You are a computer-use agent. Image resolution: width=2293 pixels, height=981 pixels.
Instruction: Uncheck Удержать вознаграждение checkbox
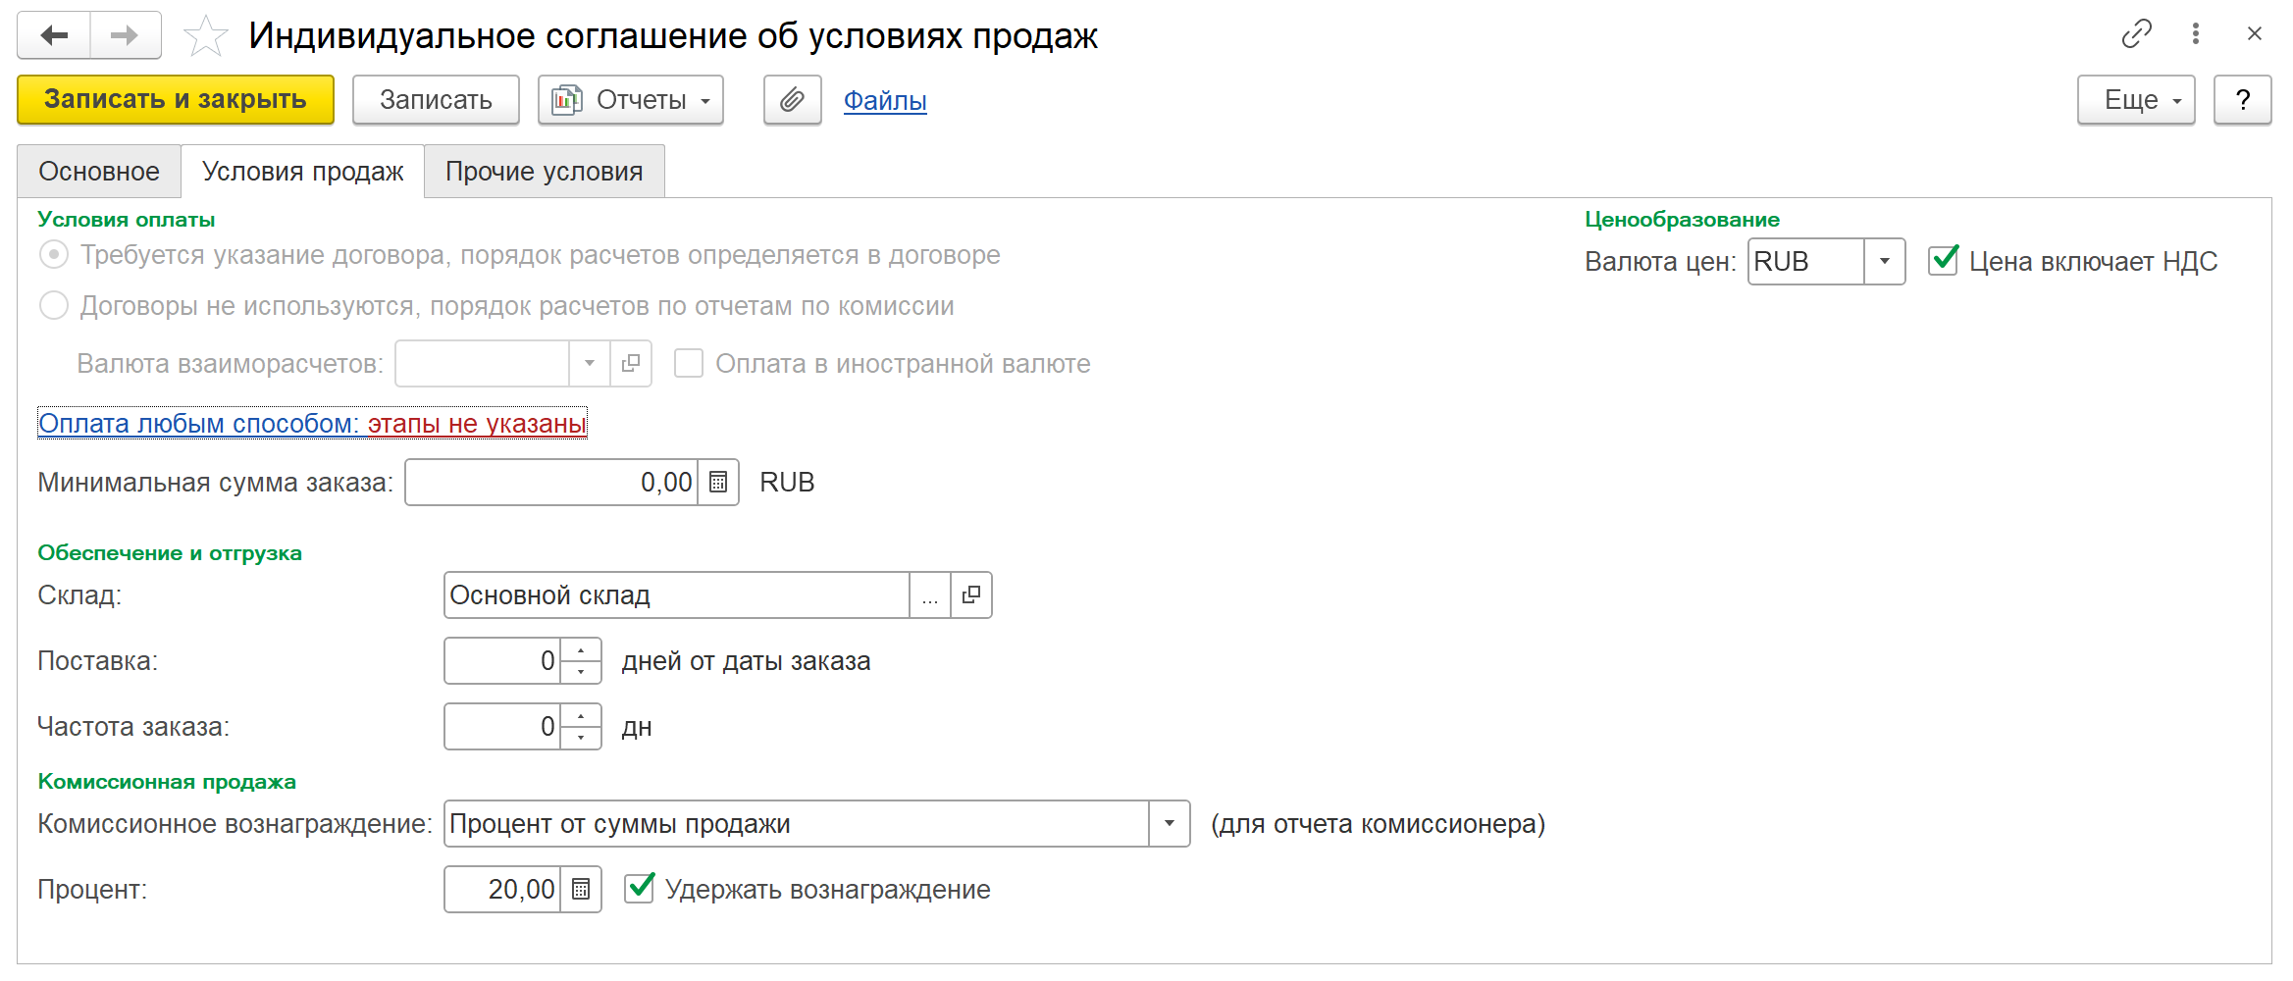point(640,889)
